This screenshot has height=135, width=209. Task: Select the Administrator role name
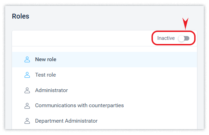click(x=51, y=90)
